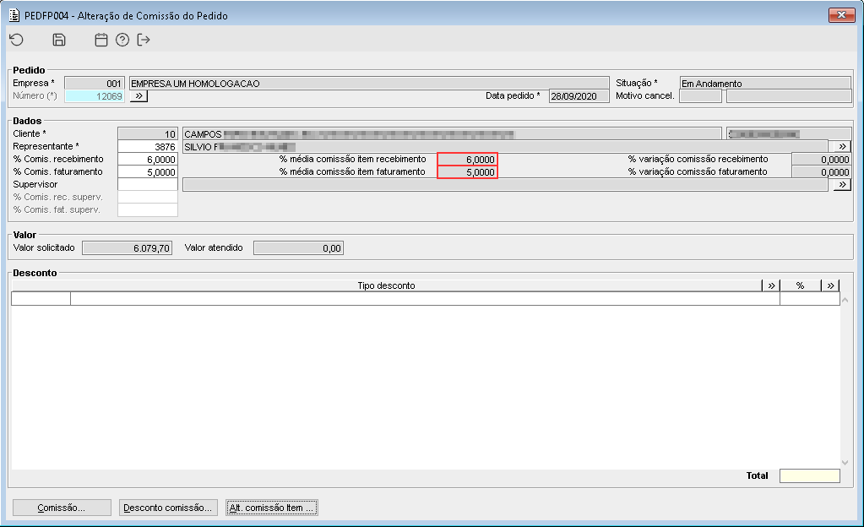Click % média comissão item recebimento value
The height and width of the screenshot is (527, 864).
click(467, 160)
